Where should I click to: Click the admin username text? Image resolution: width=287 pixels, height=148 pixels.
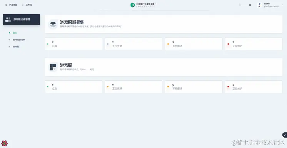267,4
